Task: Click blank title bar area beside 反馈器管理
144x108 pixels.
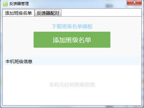Action: click(x=73, y=4)
